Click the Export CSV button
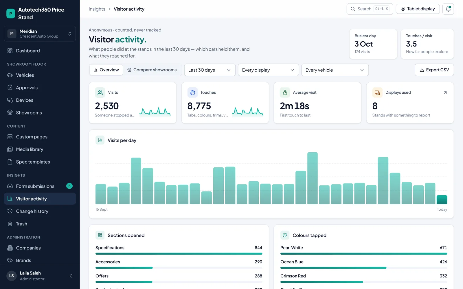Image resolution: width=463 pixels, height=289 pixels. click(434, 70)
